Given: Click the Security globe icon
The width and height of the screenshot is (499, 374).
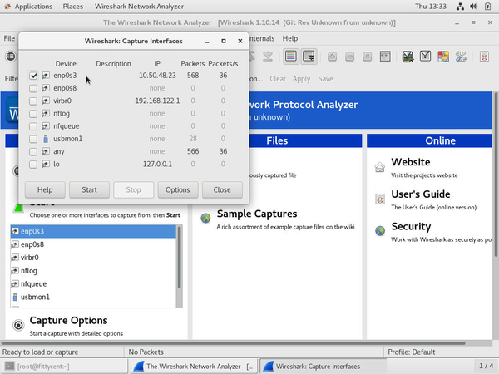Looking at the screenshot, I should click(380, 230).
